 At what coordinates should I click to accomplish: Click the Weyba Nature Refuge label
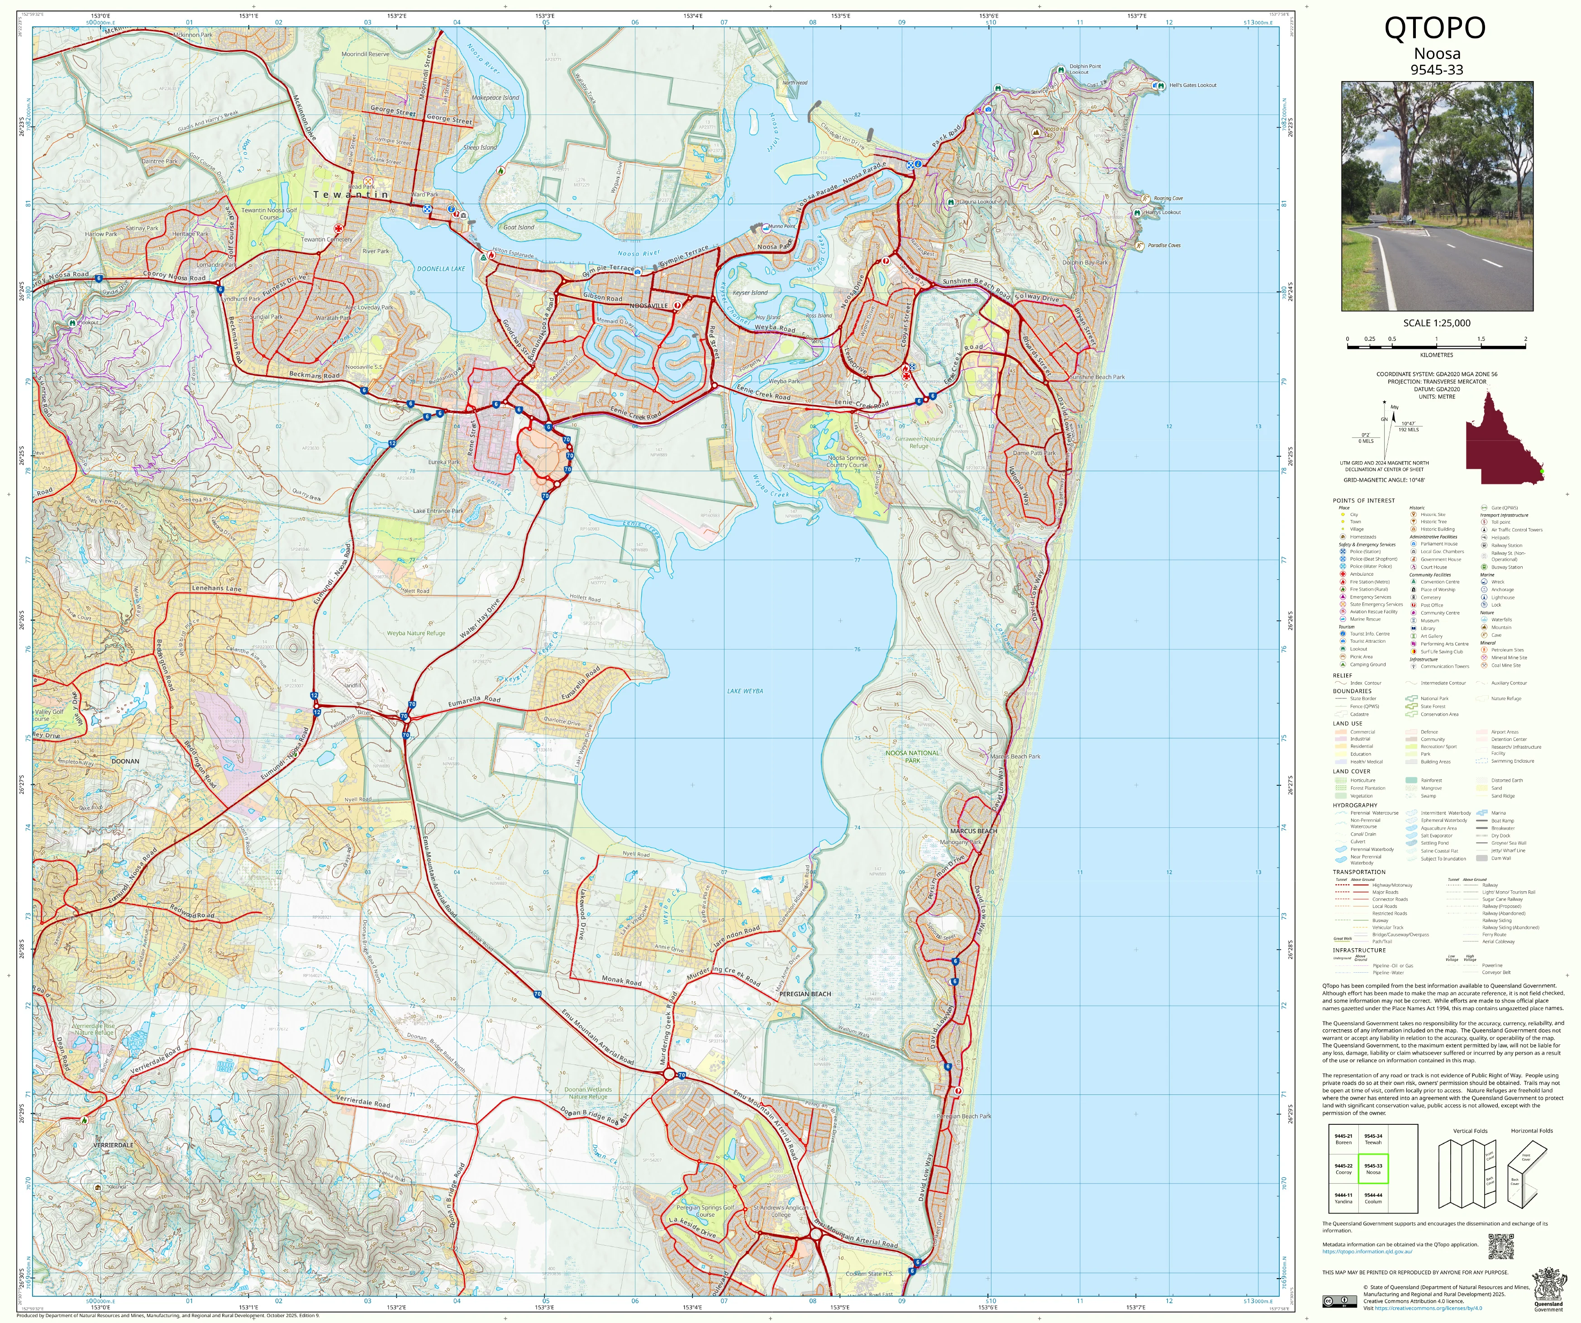pos(415,633)
